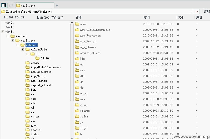Collapse the uploadFile tree node

(23, 49)
